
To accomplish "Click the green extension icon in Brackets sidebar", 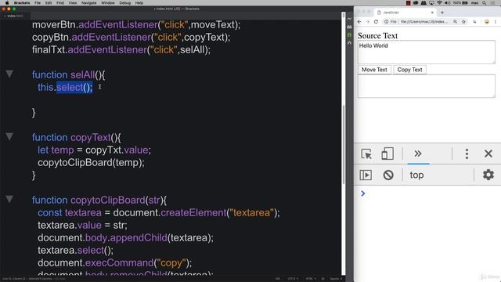I will (350, 34).
